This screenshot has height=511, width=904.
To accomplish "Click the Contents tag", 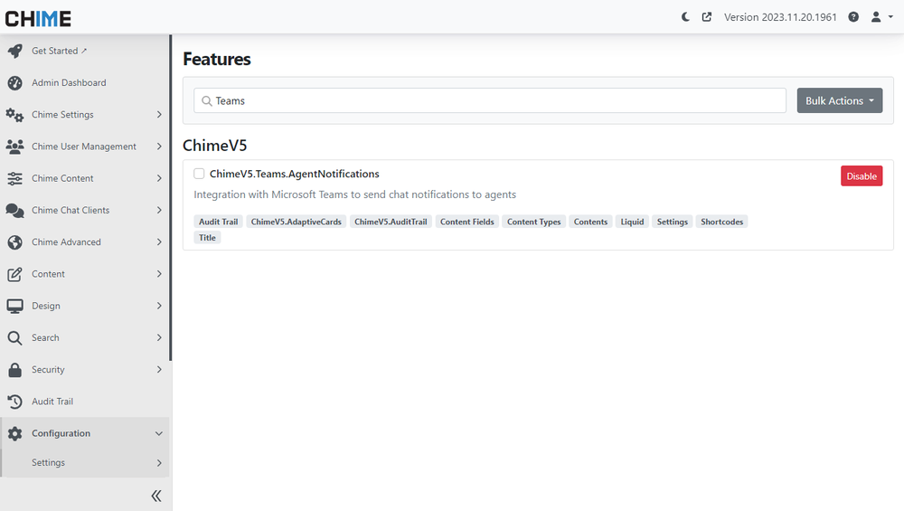I will [590, 222].
